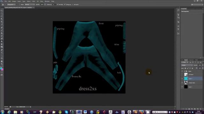The width and height of the screenshot is (204, 114).
Task: Open the File menu
Action: coord(6,1)
